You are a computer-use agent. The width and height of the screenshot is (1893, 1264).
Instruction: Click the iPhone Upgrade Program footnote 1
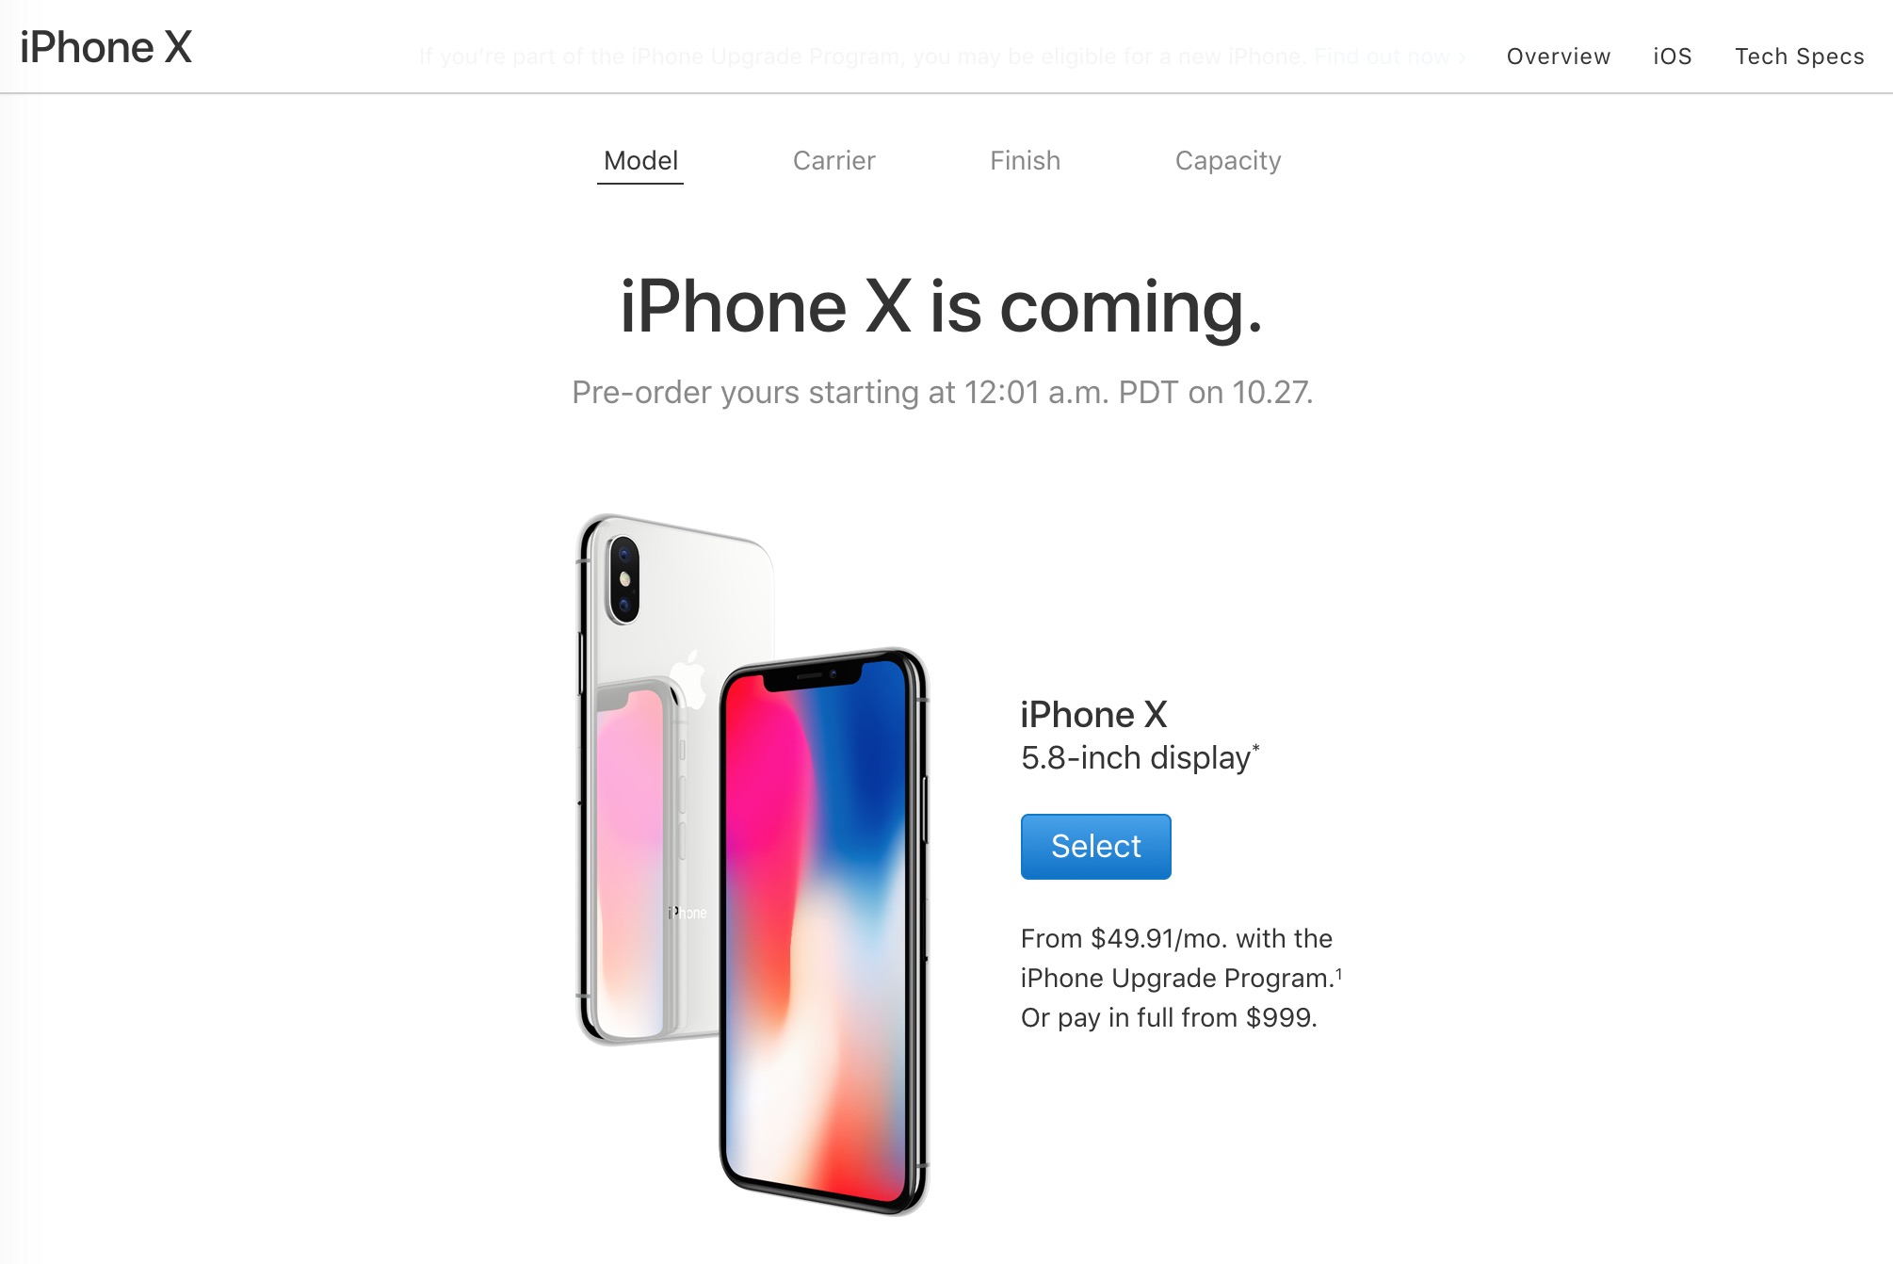tap(1338, 973)
